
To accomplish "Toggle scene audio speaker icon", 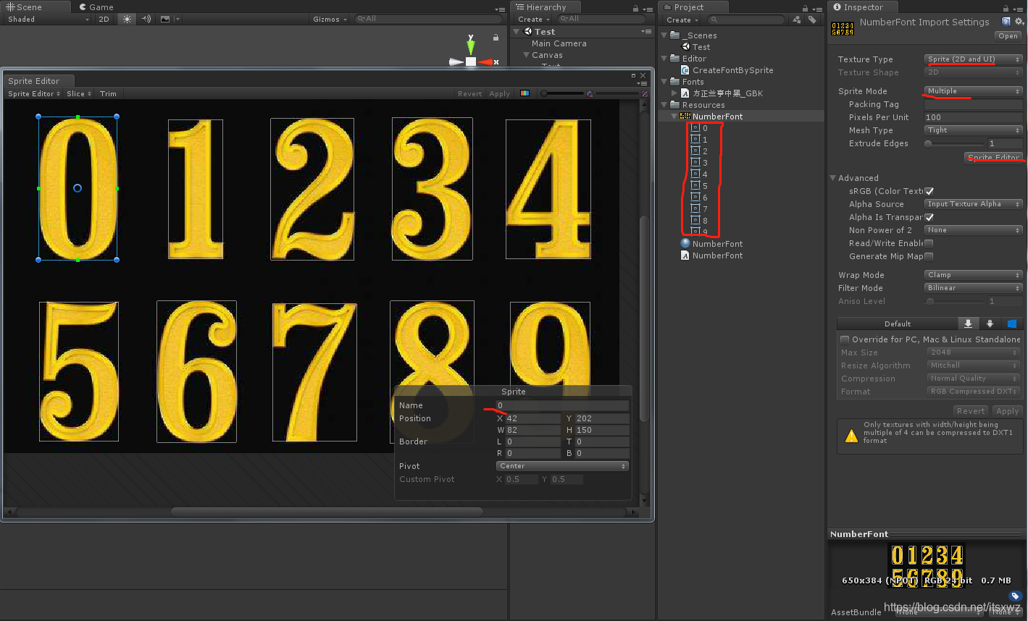I will [146, 20].
